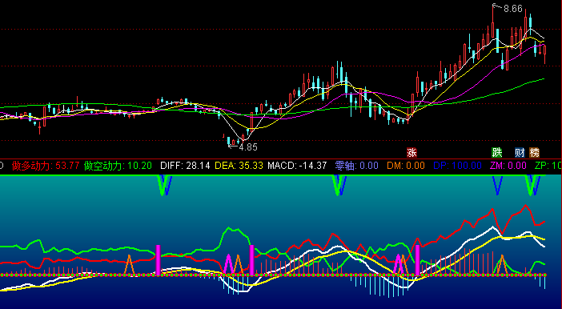The height and width of the screenshot is (309, 562).
Task: Click the first tall magenta signal bar
Action: (158, 260)
